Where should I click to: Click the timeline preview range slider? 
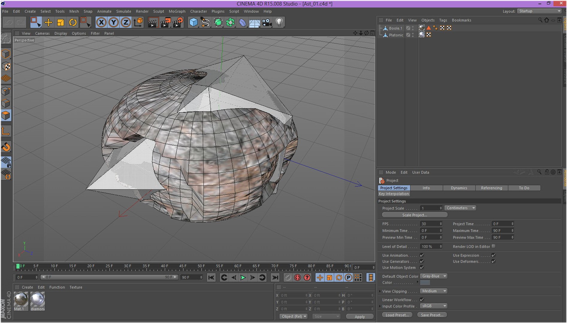110,277
